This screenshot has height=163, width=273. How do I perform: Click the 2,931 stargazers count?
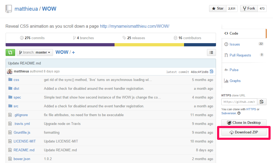pos(232,9)
